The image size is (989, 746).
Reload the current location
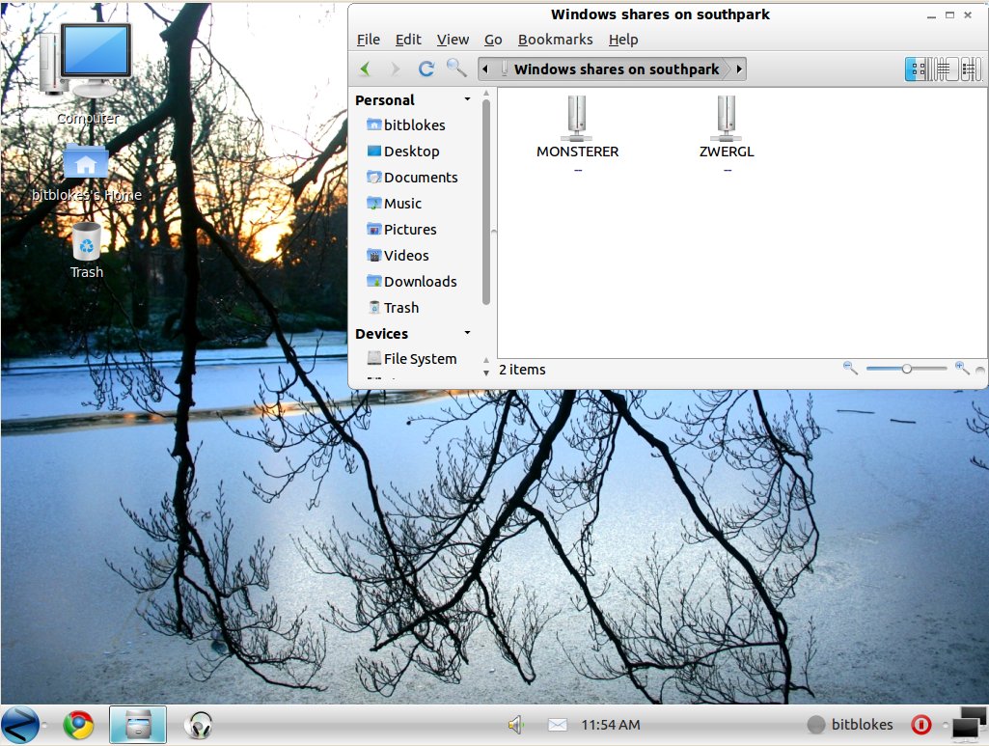click(426, 69)
